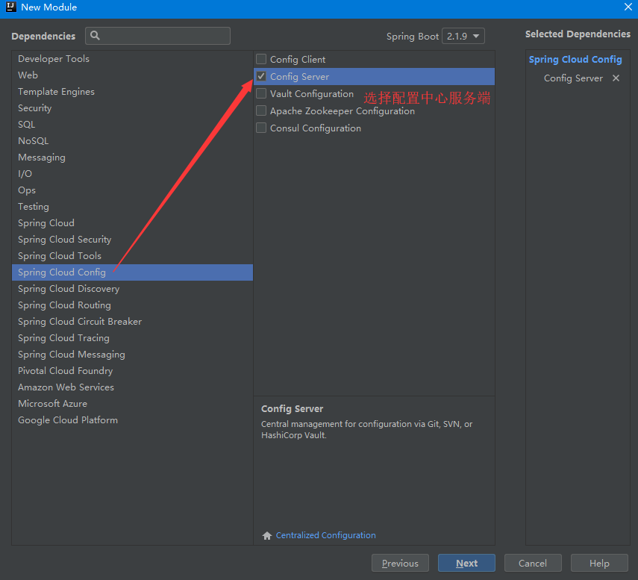
Task: Select Spring Cloud Discovery category
Action: (x=132, y=289)
